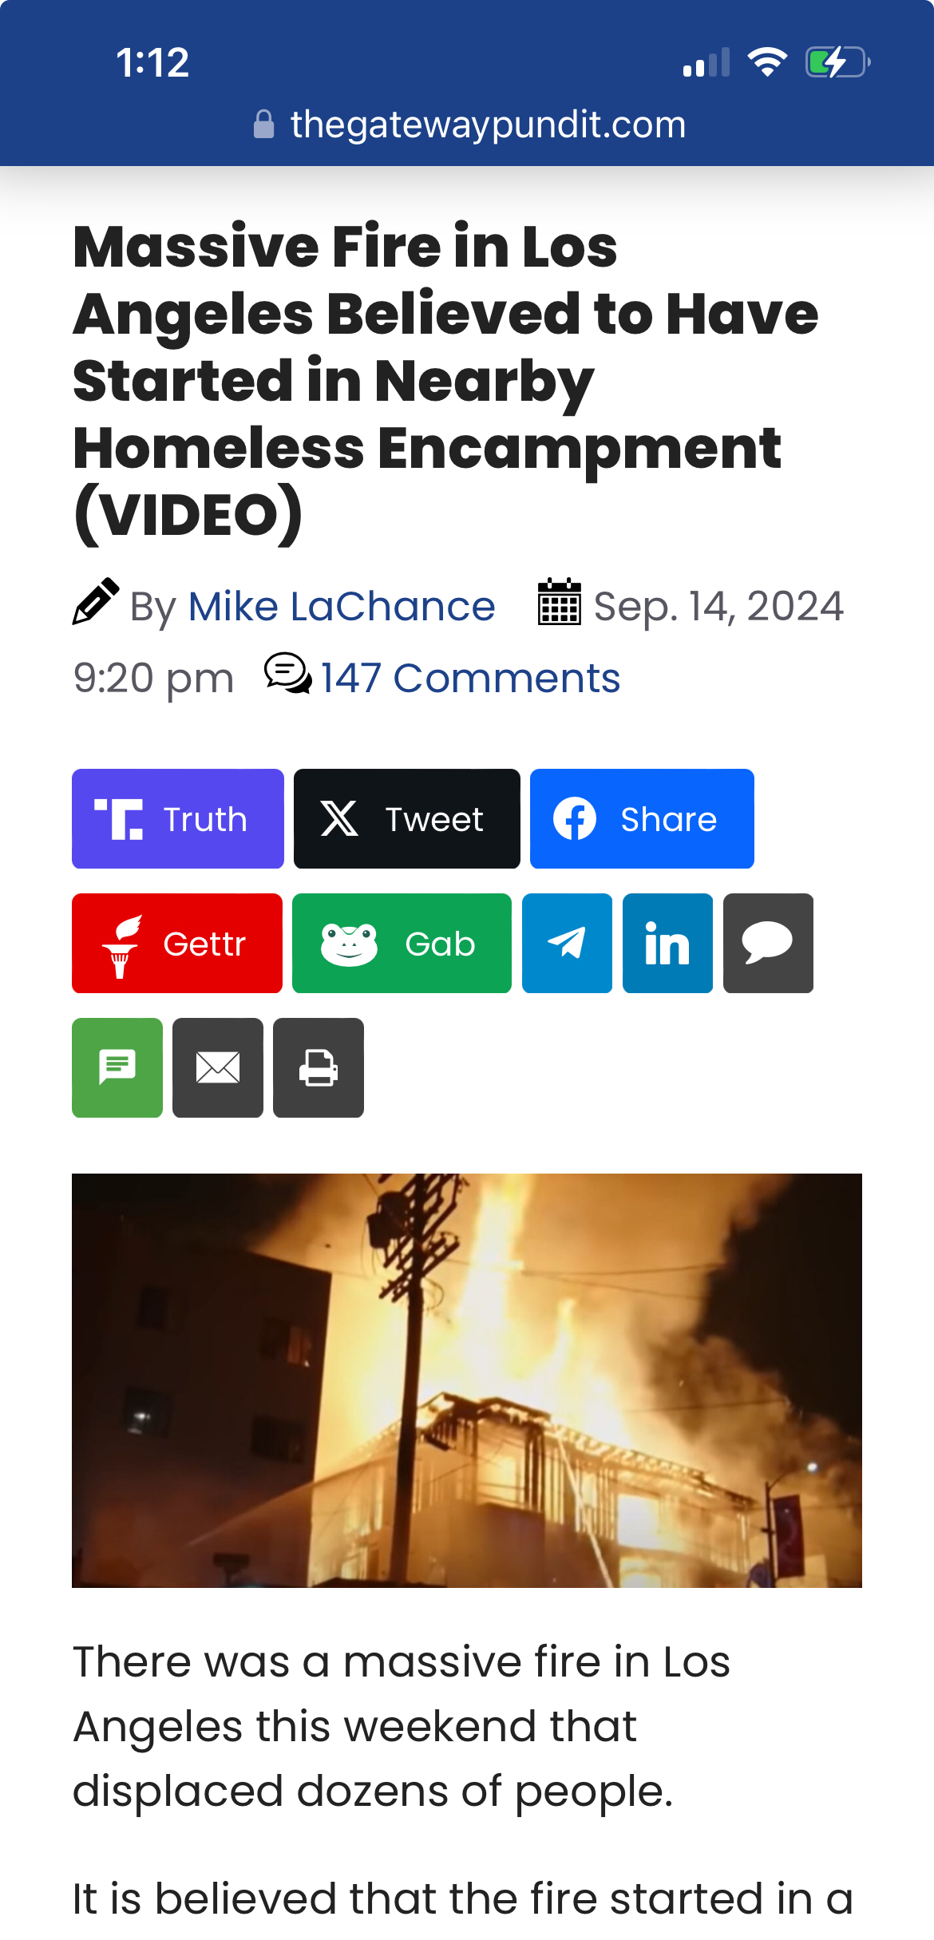Image resolution: width=934 pixels, height=1940 pixels.
Task: Tap the comments bubble icon near 147
Action: tap(287, 674)
